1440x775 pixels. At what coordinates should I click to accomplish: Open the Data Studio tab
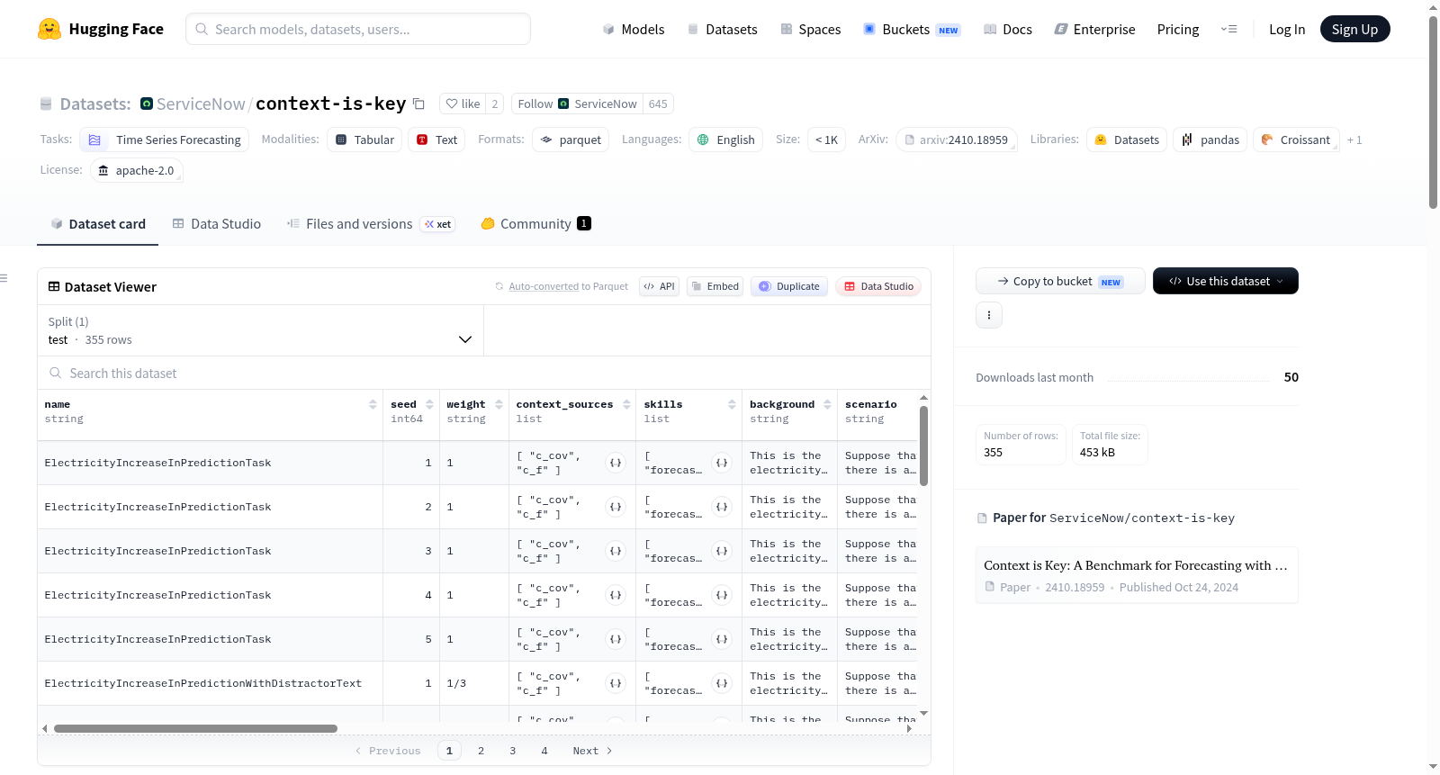coord(217,224)
